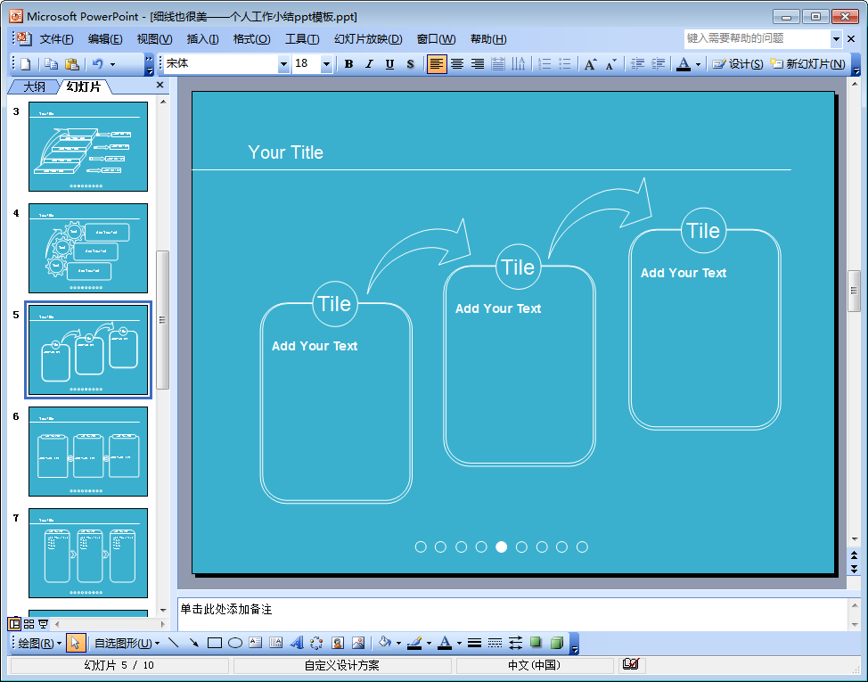
Task: Click the Paste clipboard icon
Action: [72, 64]
